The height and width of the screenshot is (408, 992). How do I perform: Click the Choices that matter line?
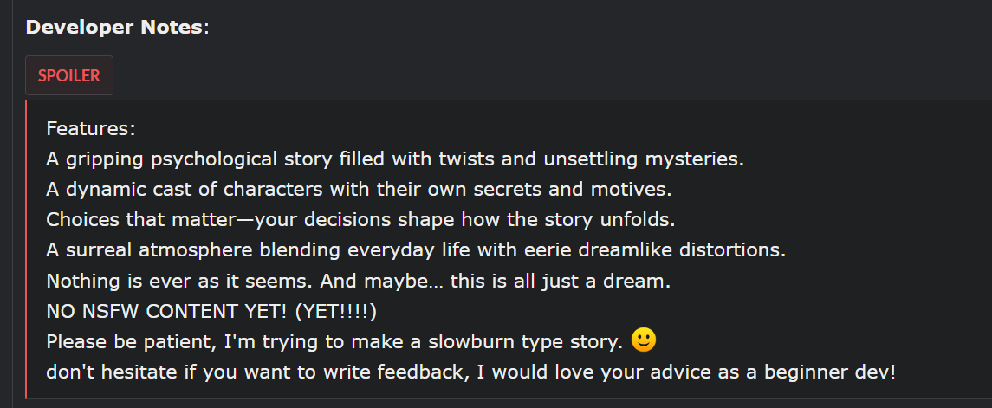[378, 219]
